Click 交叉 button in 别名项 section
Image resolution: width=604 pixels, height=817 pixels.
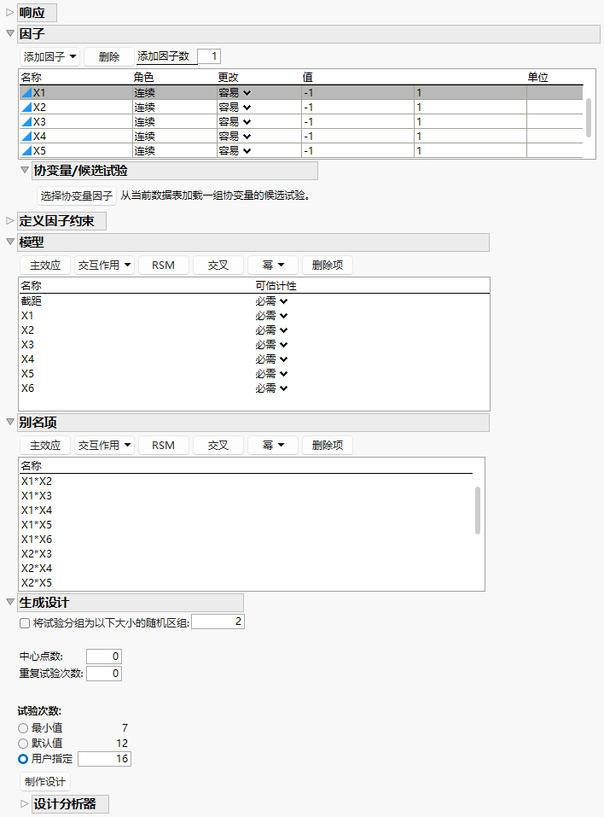click(x=218, y=446)
